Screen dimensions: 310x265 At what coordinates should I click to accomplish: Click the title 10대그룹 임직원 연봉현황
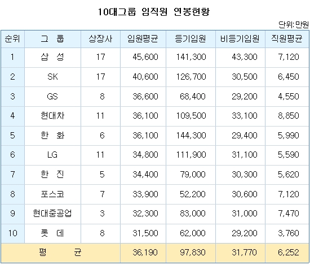tap(154, 12)
